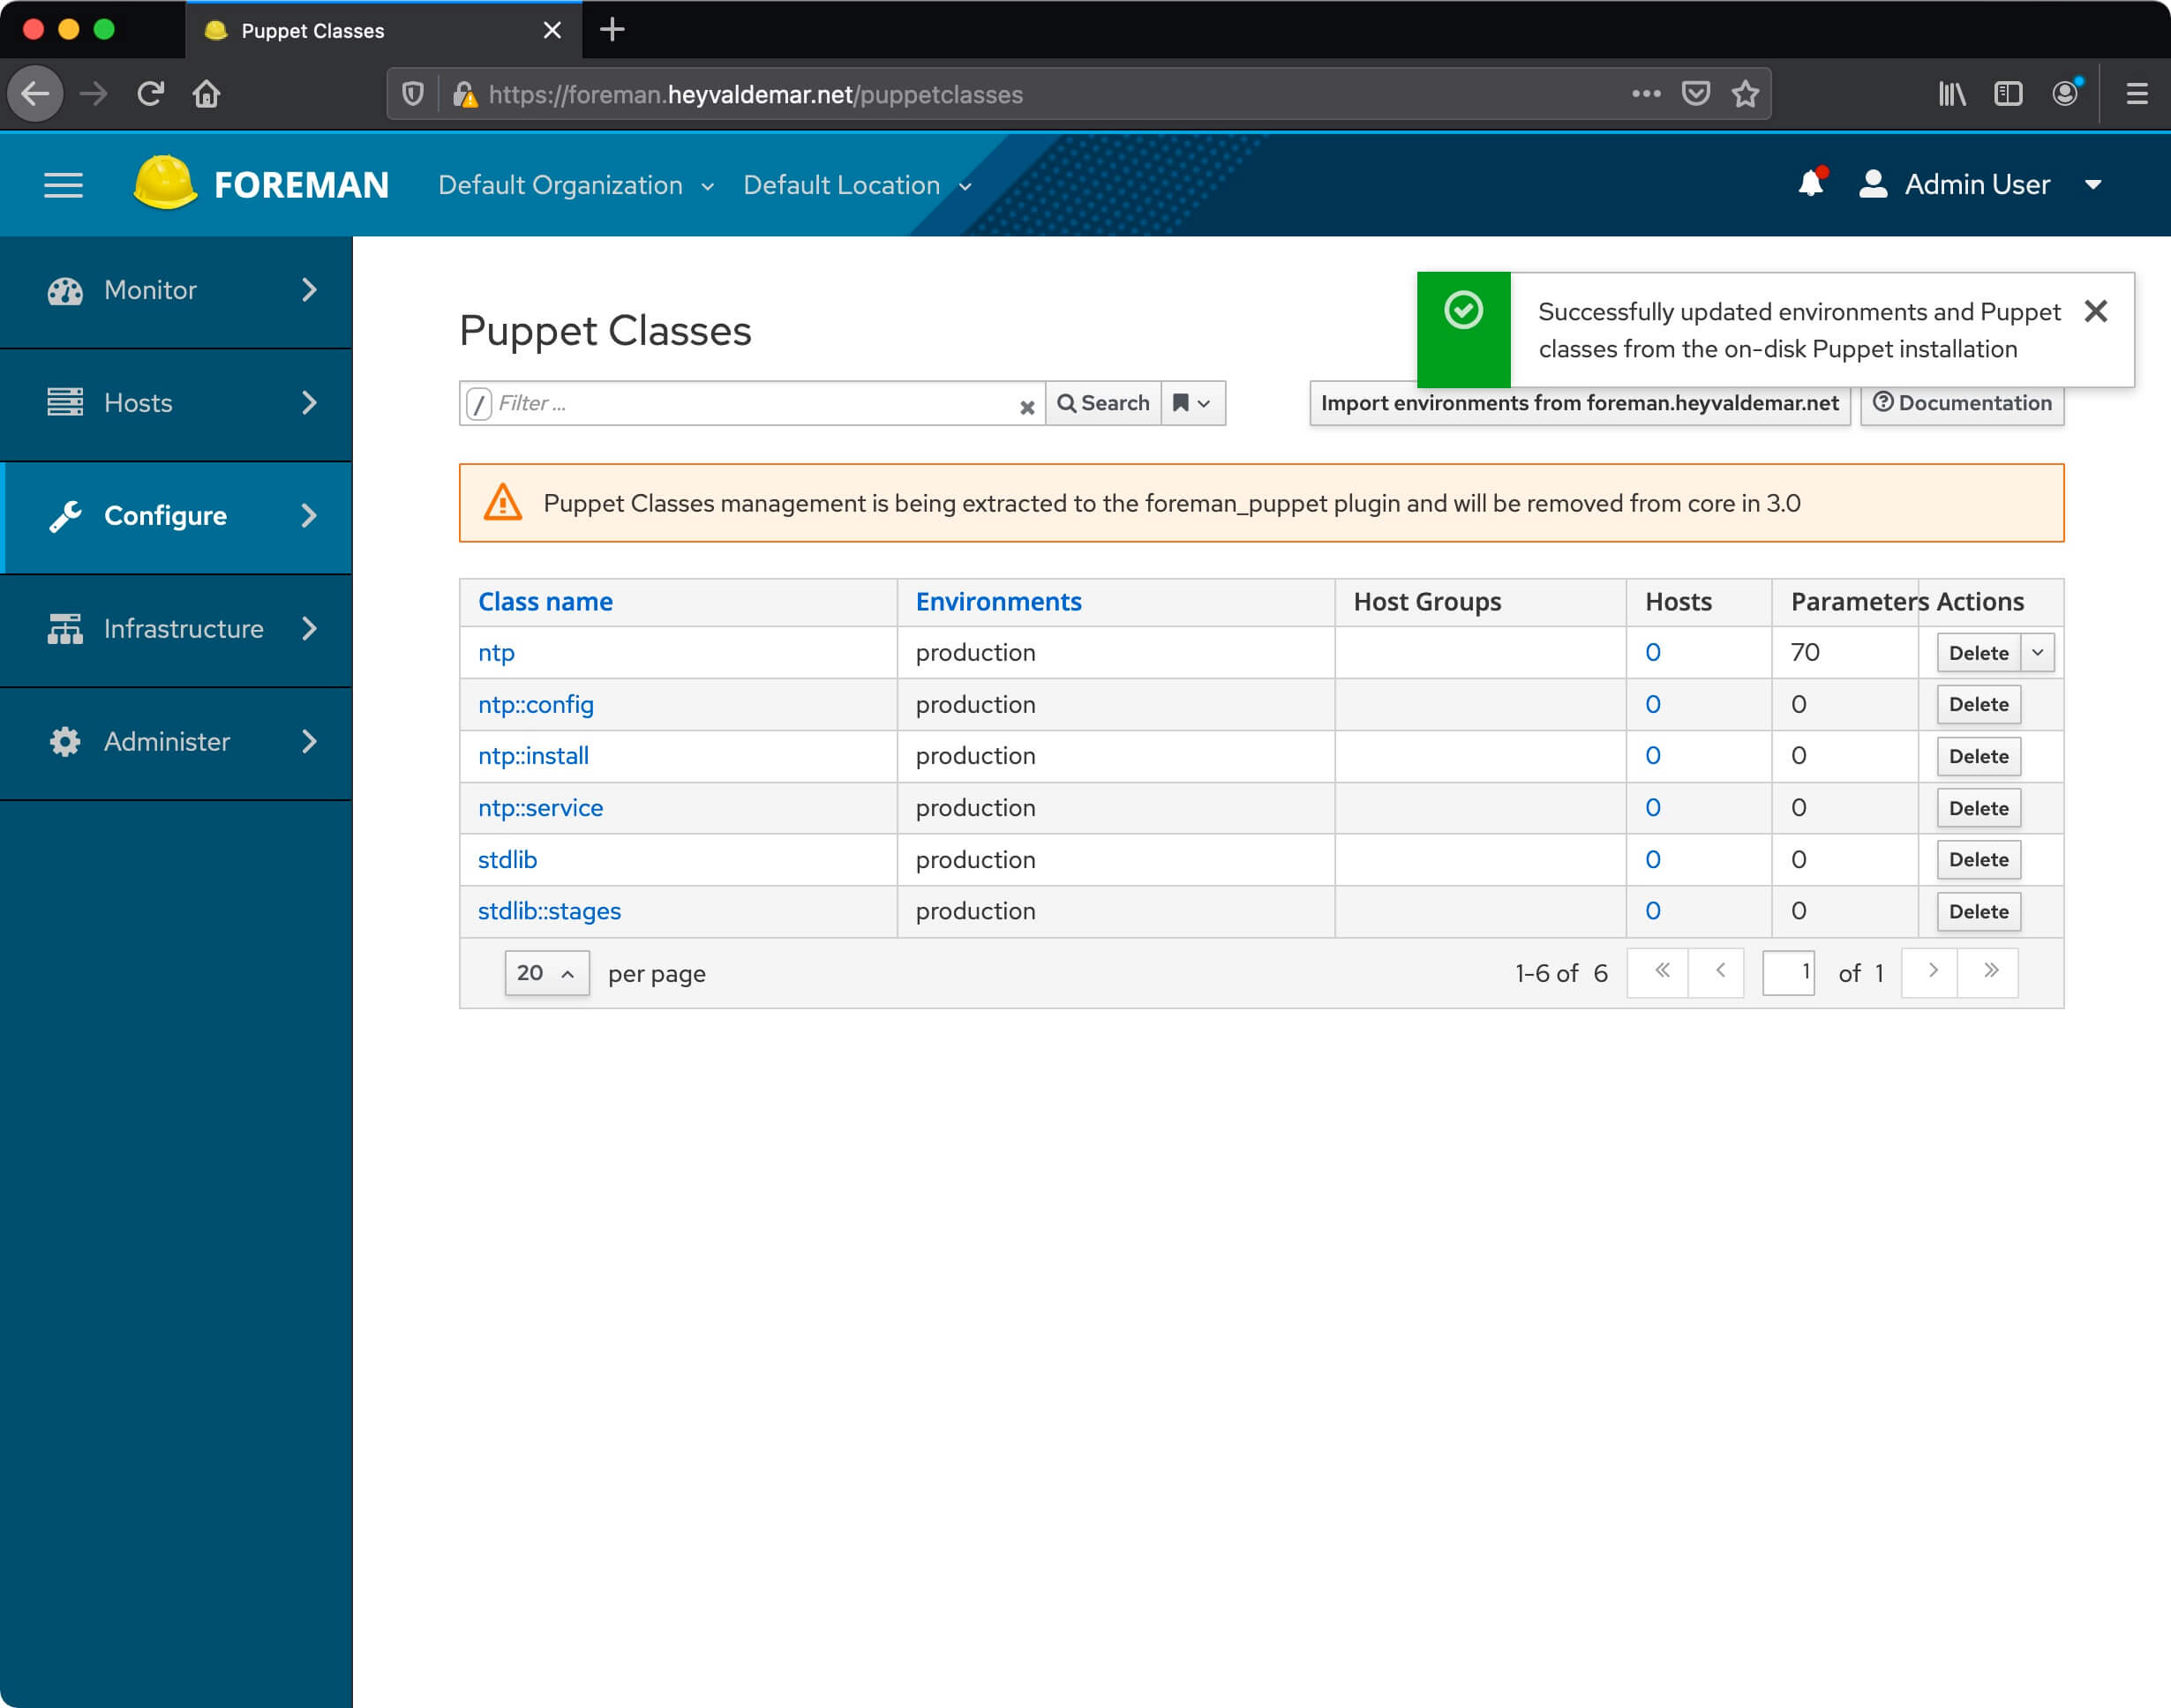This screenshot has width=2171, height=1708.
Task: Expand the Actions dropdown for ntp
Action: (2037, 651)
